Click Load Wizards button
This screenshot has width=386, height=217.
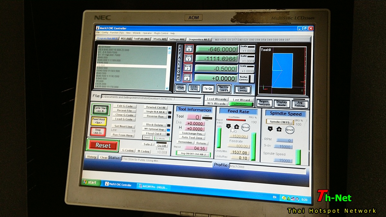pyautogui.click(x=216, y=99)
